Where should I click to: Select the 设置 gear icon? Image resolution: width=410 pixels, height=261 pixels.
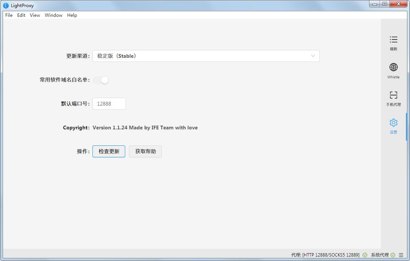coord(393,123)
